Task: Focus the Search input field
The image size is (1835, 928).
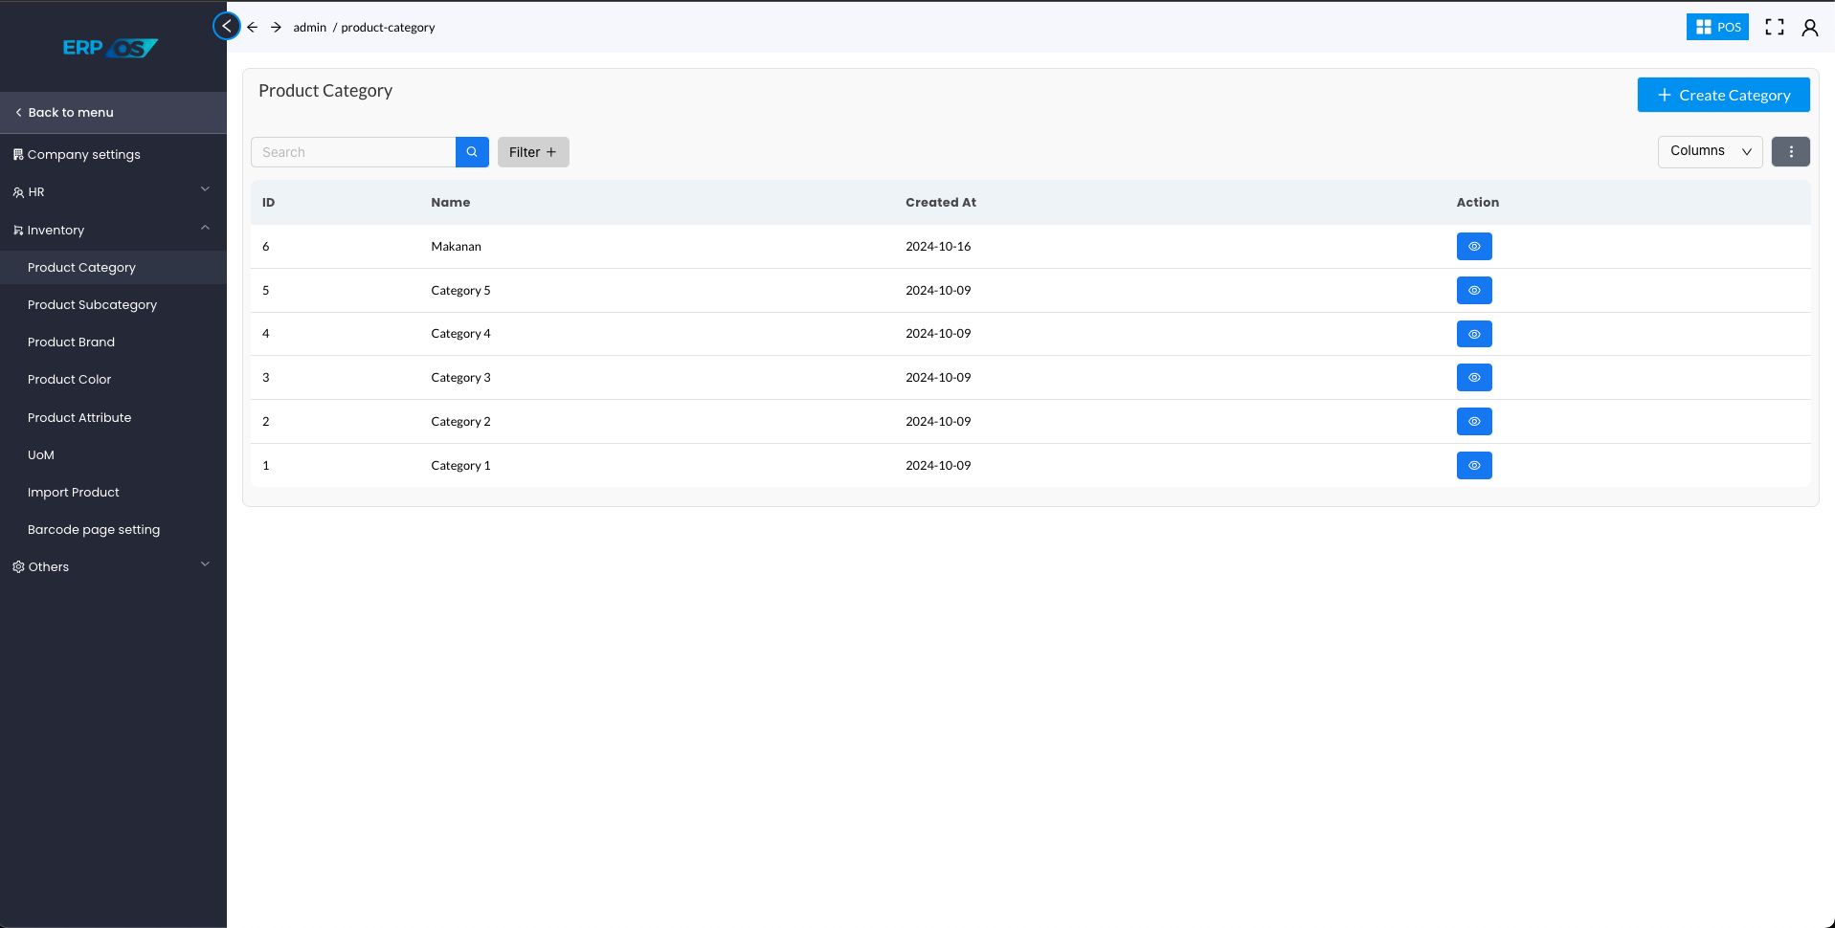Action: pyautogui.click(x=353, y=152)
